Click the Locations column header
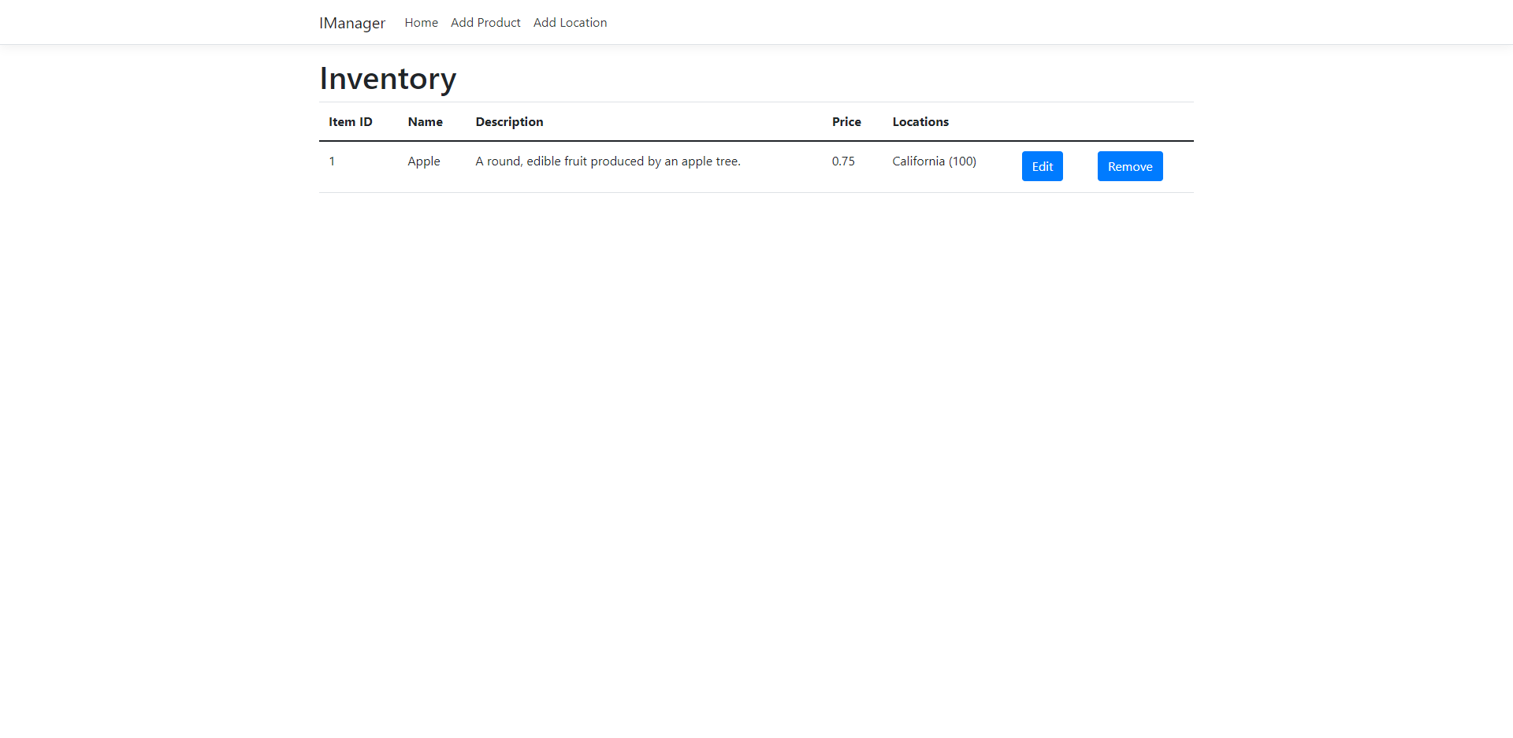This screenshot has width=1513, height=738. coord(920,121)
